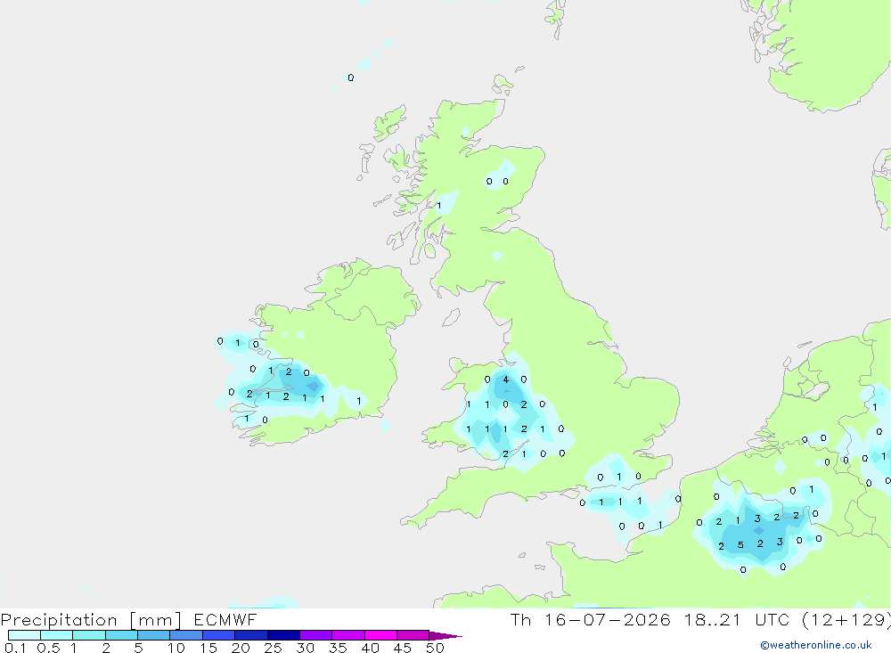Click the above-50 mm arrow tip of legend
The image size is (891, 653).
click(x=445, y=635)
